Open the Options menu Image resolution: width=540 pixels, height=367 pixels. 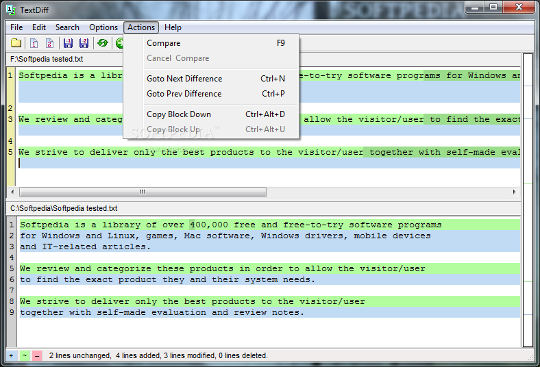click(x=103, y=27)
